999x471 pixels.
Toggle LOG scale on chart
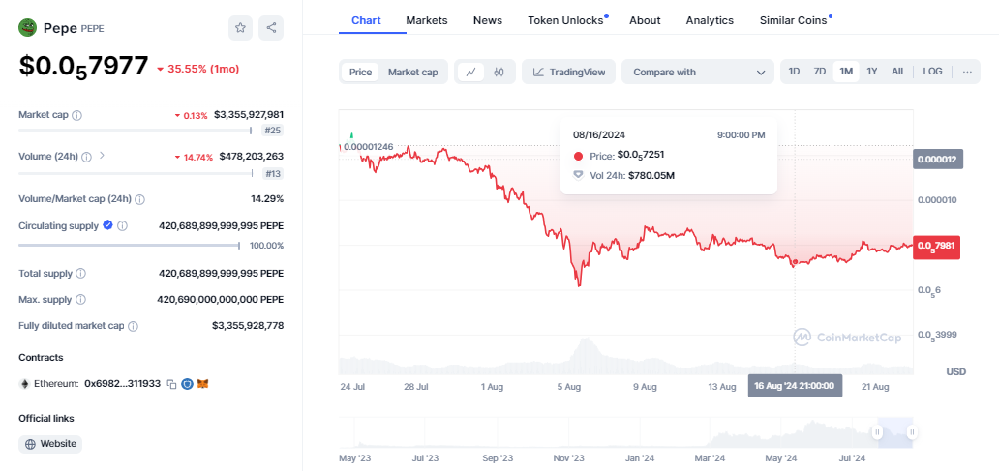tap(933, 72)
